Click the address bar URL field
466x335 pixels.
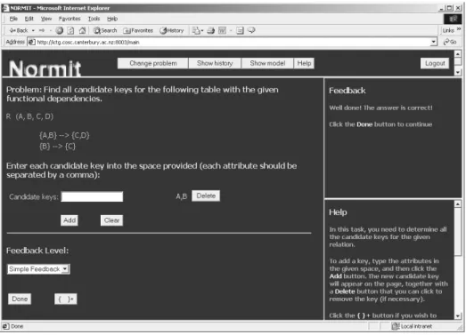pos(229,42)
